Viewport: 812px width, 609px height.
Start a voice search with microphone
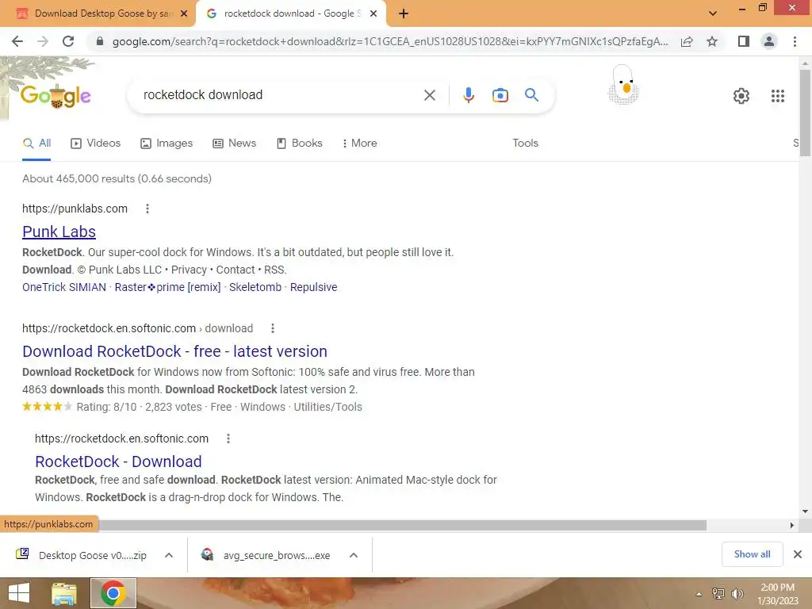(x=468, y=95)
